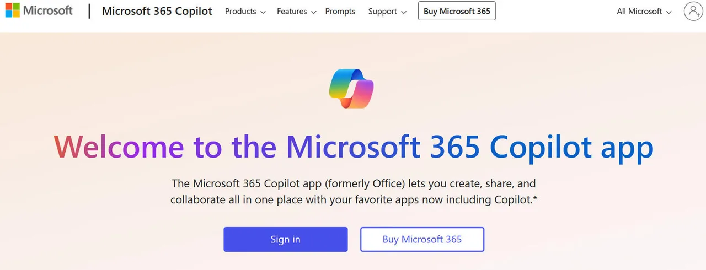Open the All Microsoft menu label
706x270 pixels.
pyautogui.click(x=639, y=11)
